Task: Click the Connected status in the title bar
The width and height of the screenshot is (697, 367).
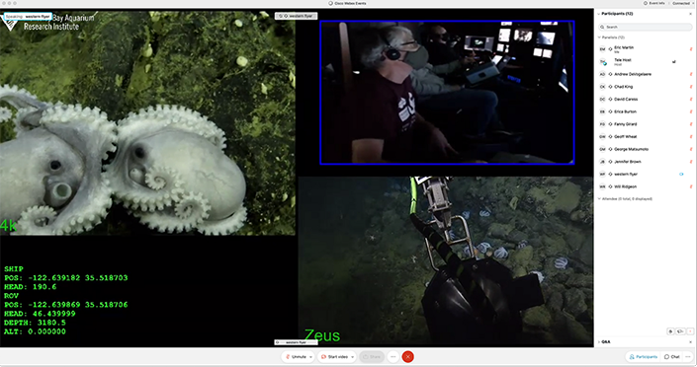Action: (680, 3)
